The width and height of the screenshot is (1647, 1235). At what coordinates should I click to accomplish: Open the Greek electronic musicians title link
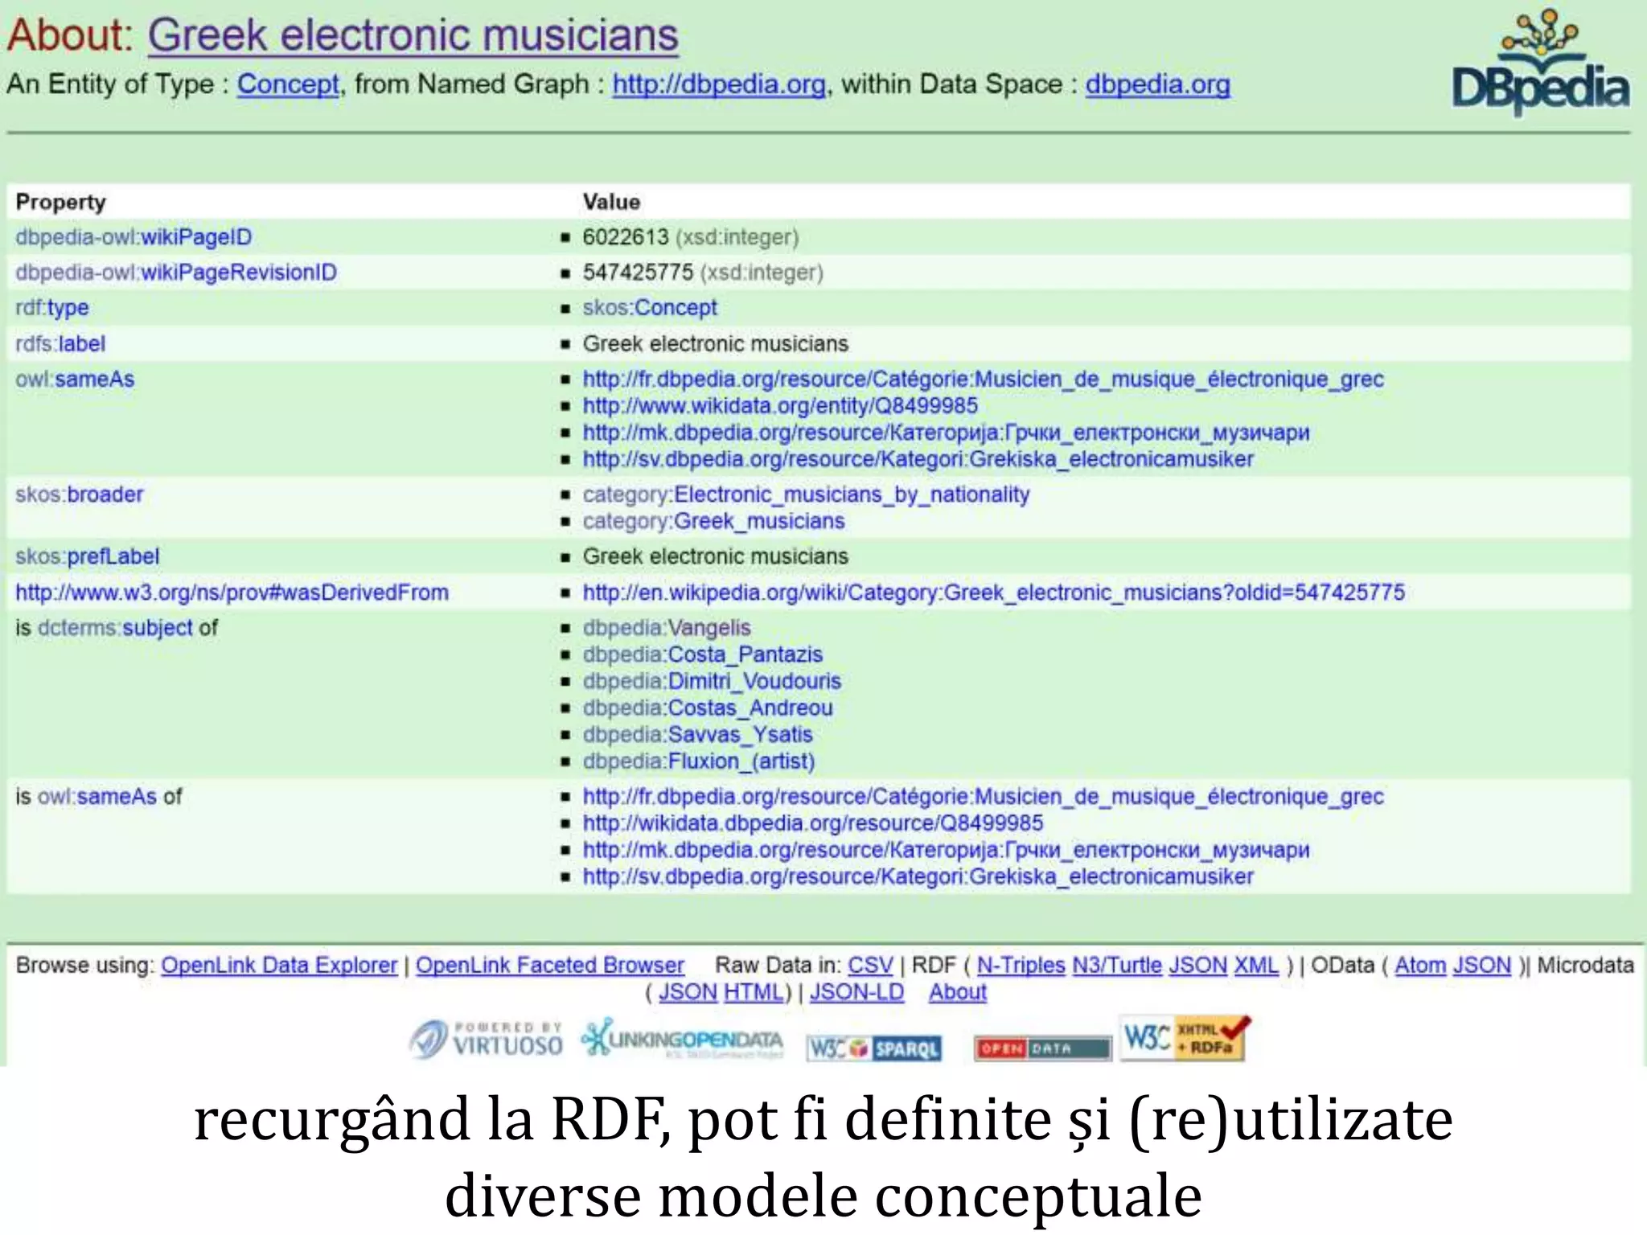click(413, 35)
